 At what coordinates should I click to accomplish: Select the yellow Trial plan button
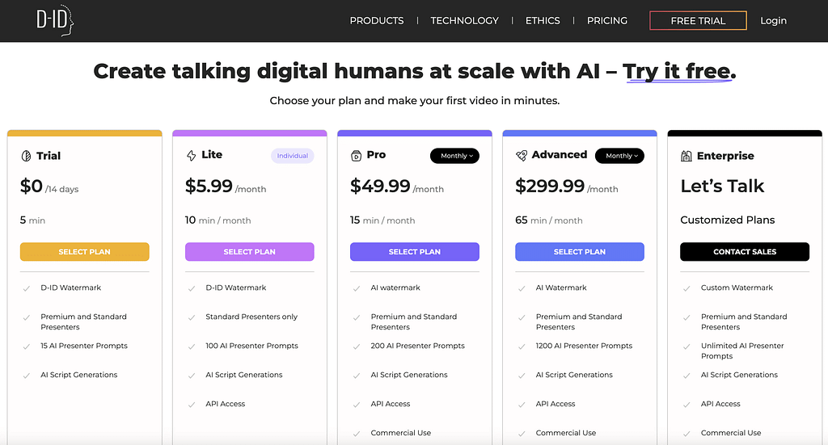(84, 252)
